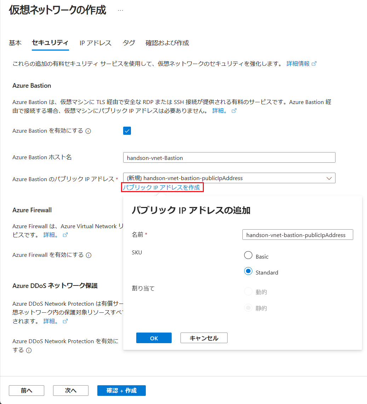Click the 割り当て label in the dialog
The image size is (367, 404).
click(143, 288)
